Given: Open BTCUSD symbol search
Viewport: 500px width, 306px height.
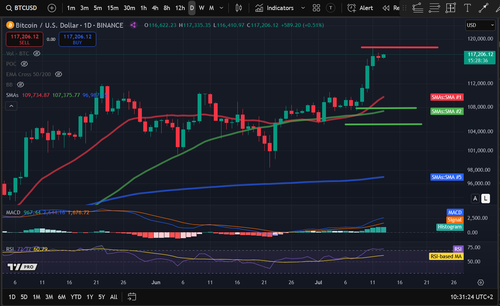Looking at the screenshot, I should tap(21, 8).
